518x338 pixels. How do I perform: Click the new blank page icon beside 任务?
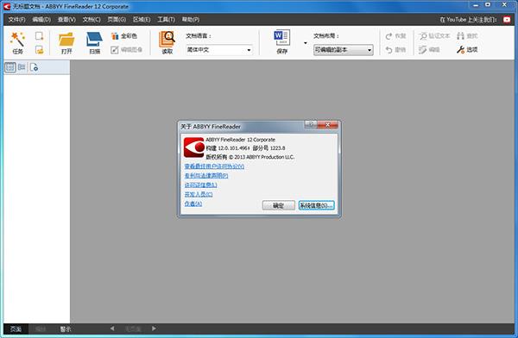coord(40,36)
